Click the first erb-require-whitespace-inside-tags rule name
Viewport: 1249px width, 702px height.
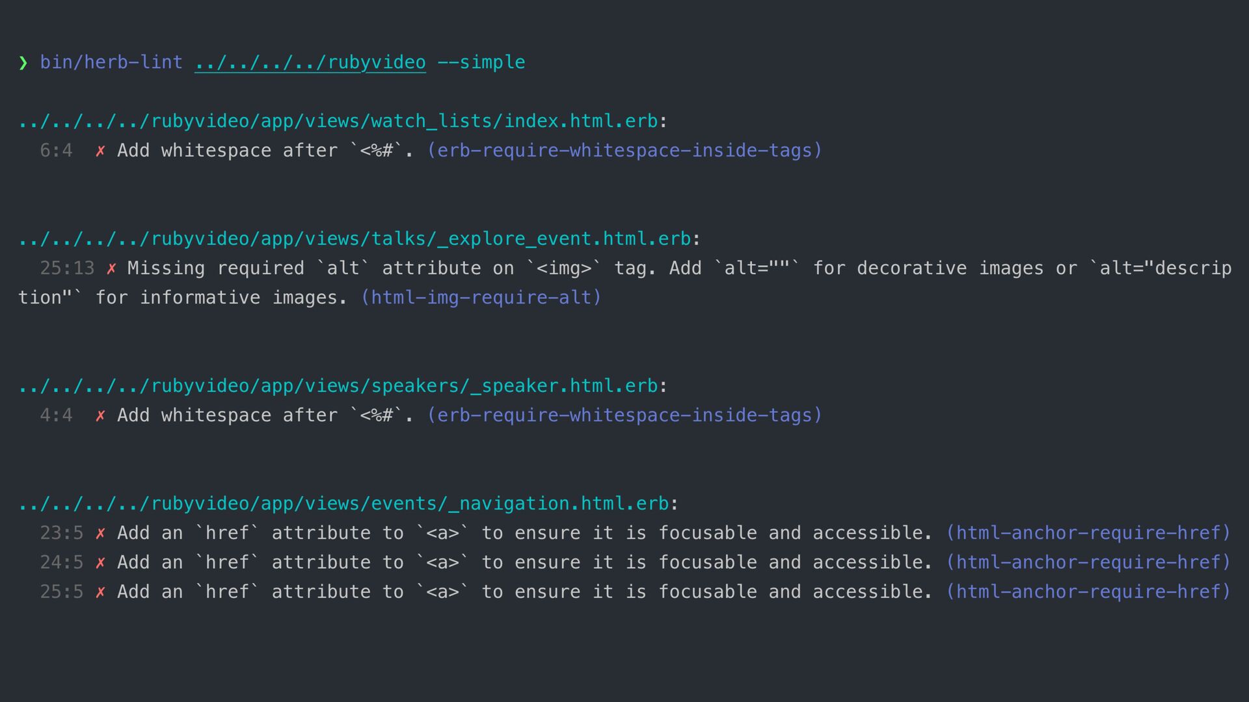click(624, 151)
